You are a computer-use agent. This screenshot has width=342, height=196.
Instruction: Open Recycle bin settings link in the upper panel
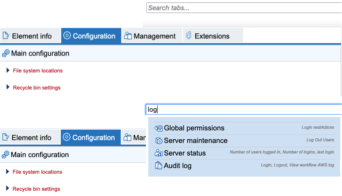point(36,87)
